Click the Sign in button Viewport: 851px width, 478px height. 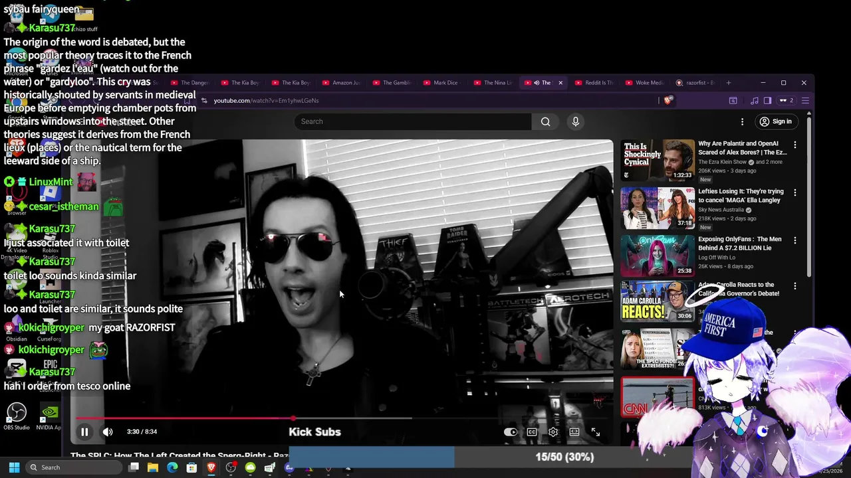tap(776, 121)
